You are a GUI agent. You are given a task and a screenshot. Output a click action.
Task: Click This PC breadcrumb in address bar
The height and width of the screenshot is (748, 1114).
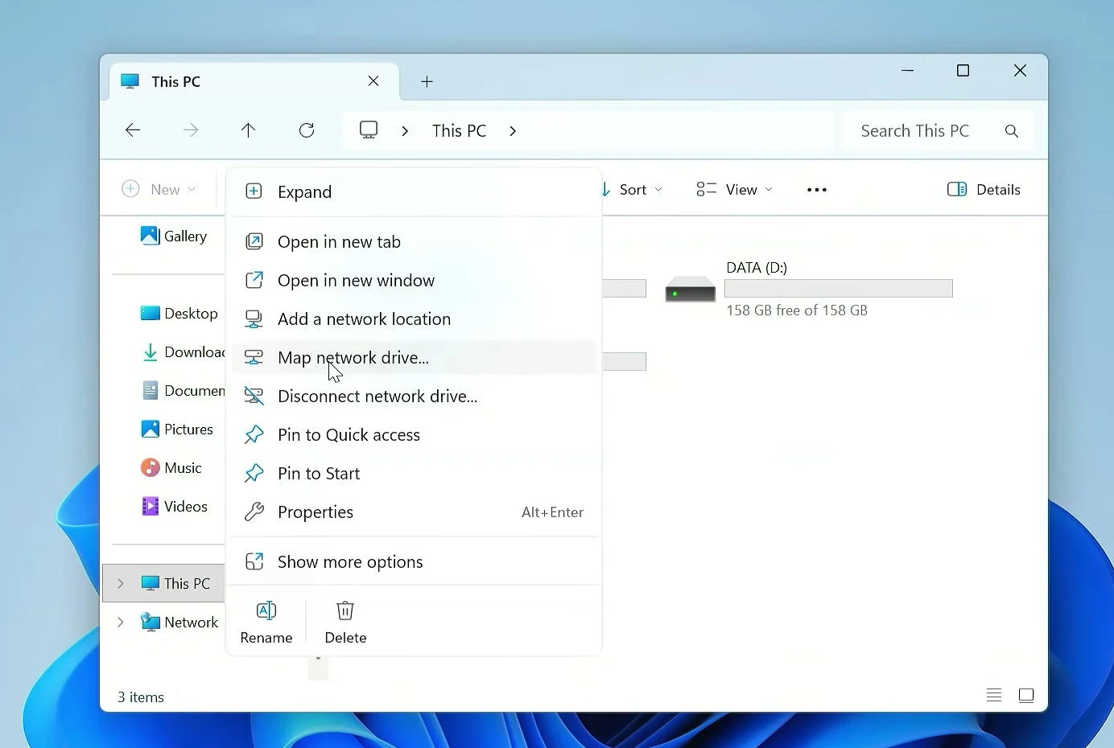pyautogui.click(x=459, y=131)
